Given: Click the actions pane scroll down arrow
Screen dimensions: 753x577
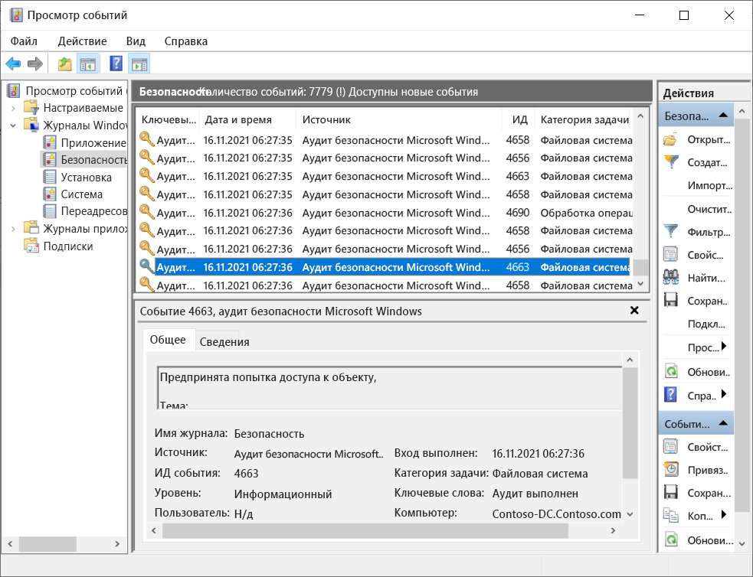Looking at the screenshot, I should [742, 543].
